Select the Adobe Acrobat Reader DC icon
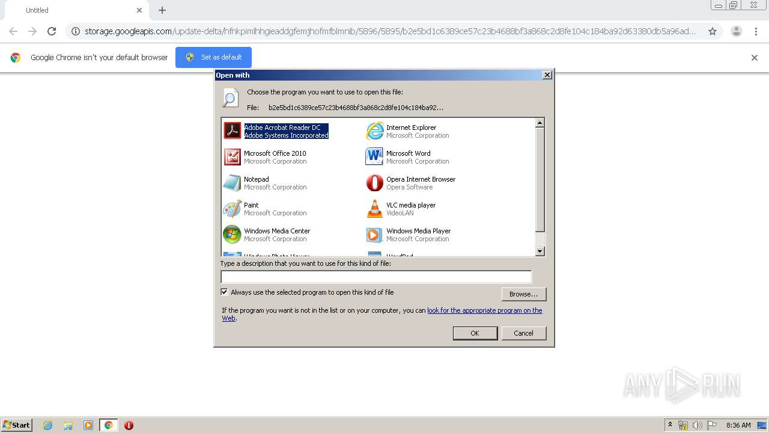The height and width of the screenshot is (433, 769). [x=232, y=131]
